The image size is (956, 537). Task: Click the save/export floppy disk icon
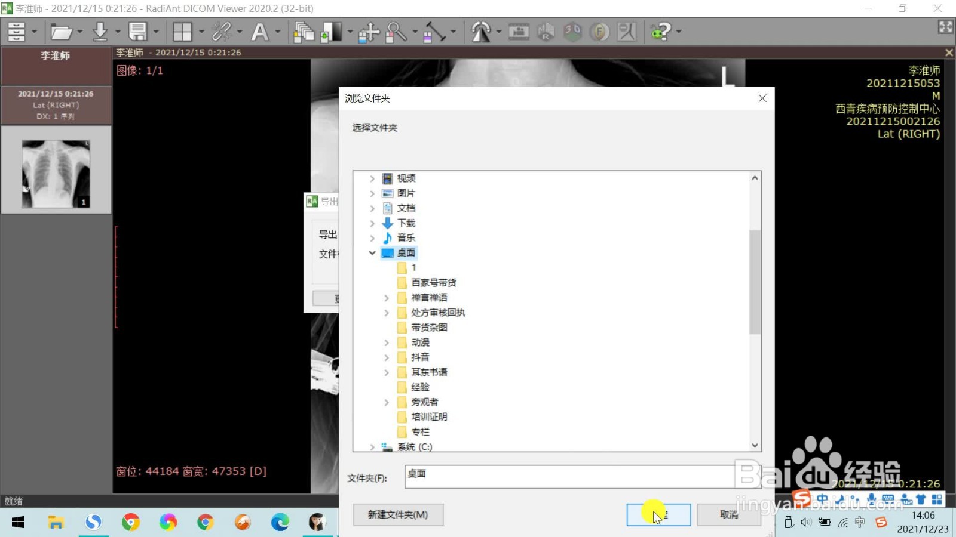[138, 32]
